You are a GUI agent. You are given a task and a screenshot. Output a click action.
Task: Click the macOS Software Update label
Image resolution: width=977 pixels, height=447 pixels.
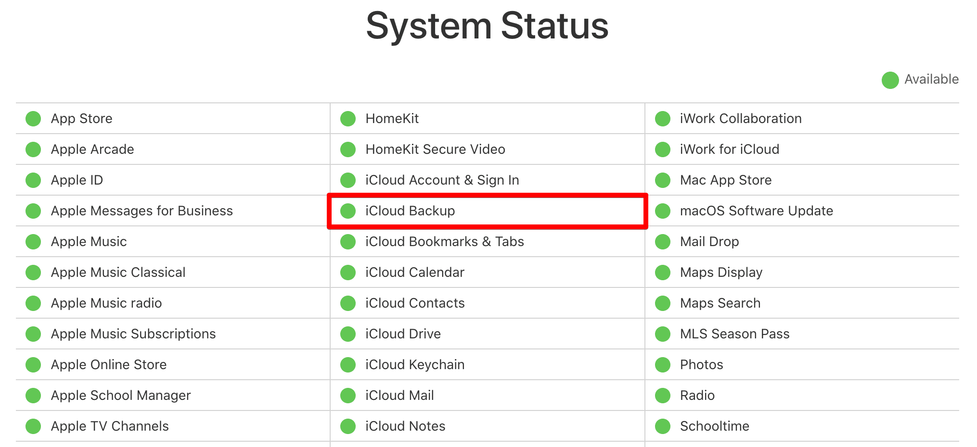coord(756,211)
